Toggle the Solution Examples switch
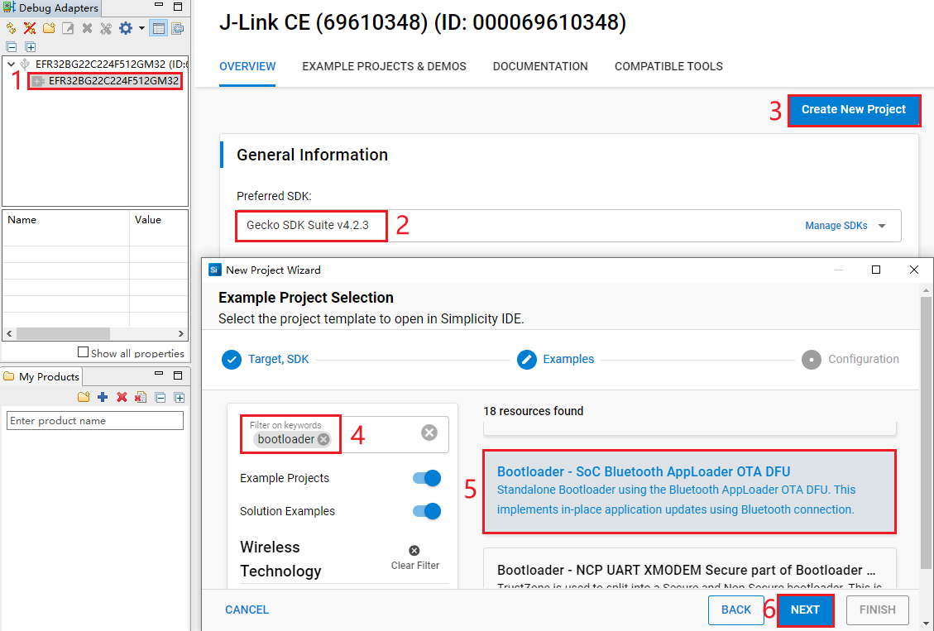934x631 pixels. pos(426,511)
